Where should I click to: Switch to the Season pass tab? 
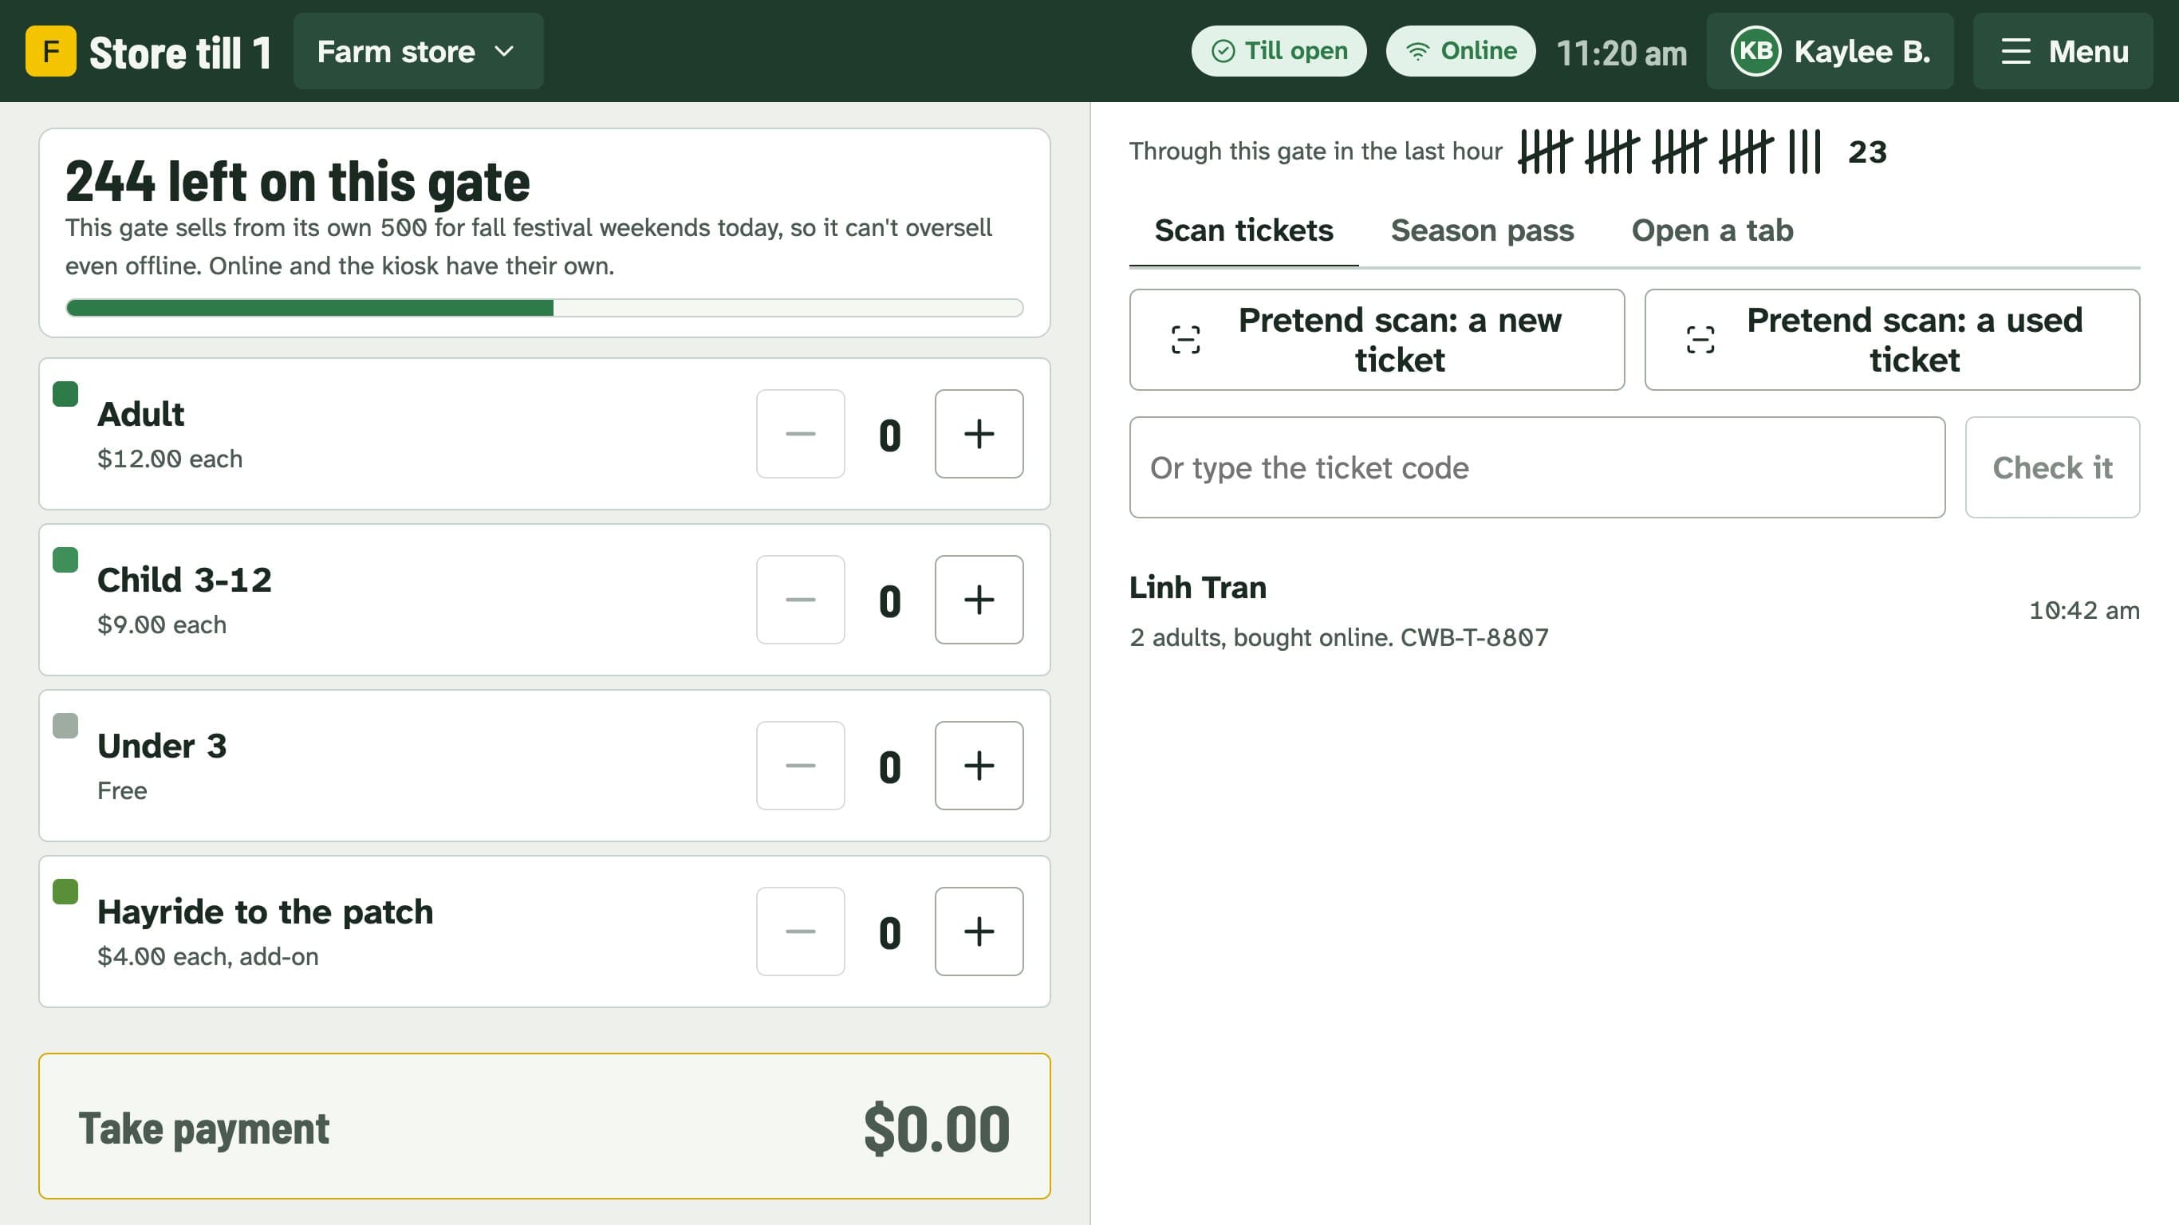point(1482,230)
